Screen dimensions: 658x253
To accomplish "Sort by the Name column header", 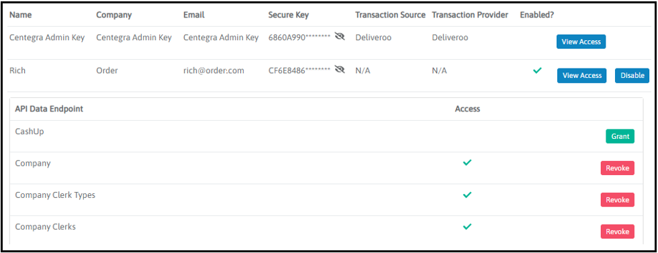I will click(x=21, y=15).
